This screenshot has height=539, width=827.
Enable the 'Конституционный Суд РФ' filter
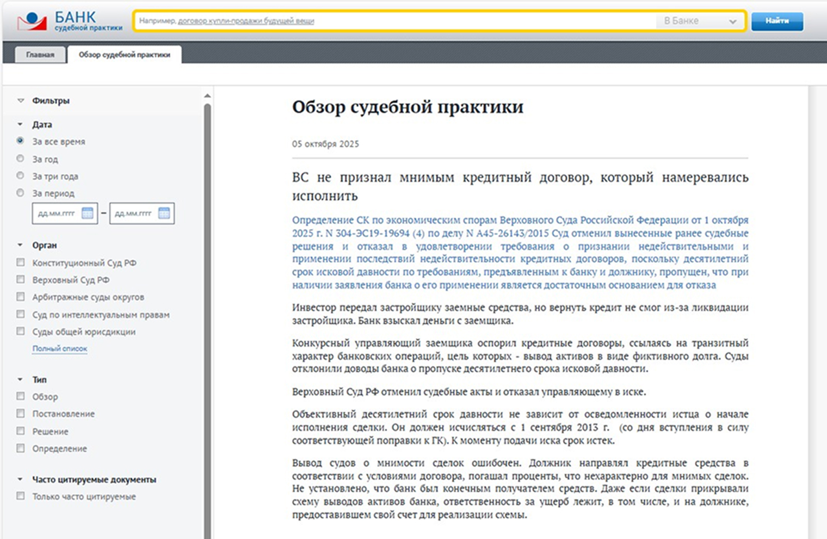click(21, 262)
